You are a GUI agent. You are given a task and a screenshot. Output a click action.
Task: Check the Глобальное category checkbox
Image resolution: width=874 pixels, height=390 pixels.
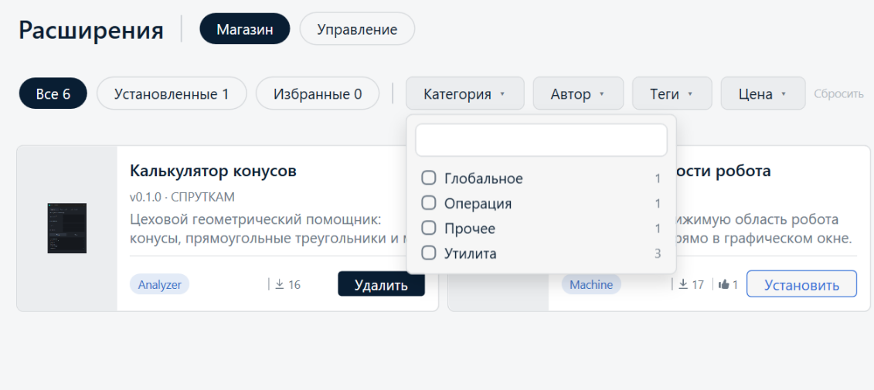tap(429, 178)
